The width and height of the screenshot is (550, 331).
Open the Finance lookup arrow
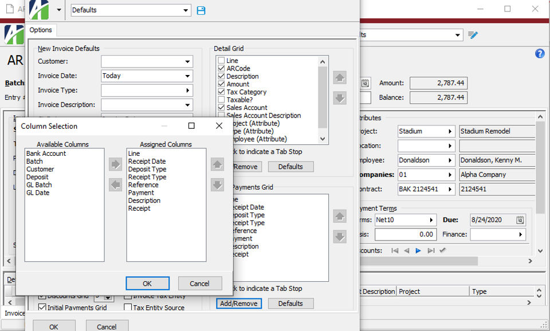521,235
